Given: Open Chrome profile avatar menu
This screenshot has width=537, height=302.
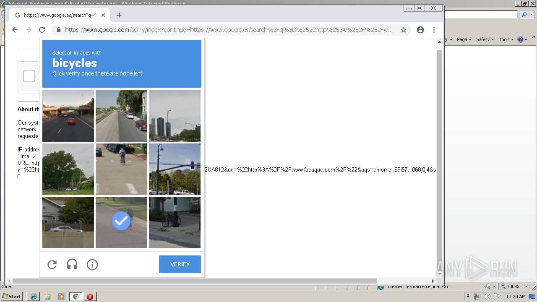Looking at the screenshot, I should pyautogui.click(x=420, y=30).
